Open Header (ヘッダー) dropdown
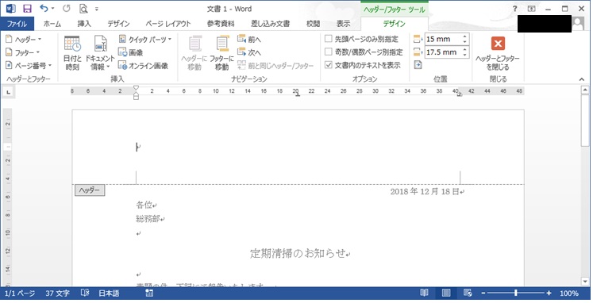Viewport: 593px width, 303px height. pyautogui.click(x=24, y=40)
